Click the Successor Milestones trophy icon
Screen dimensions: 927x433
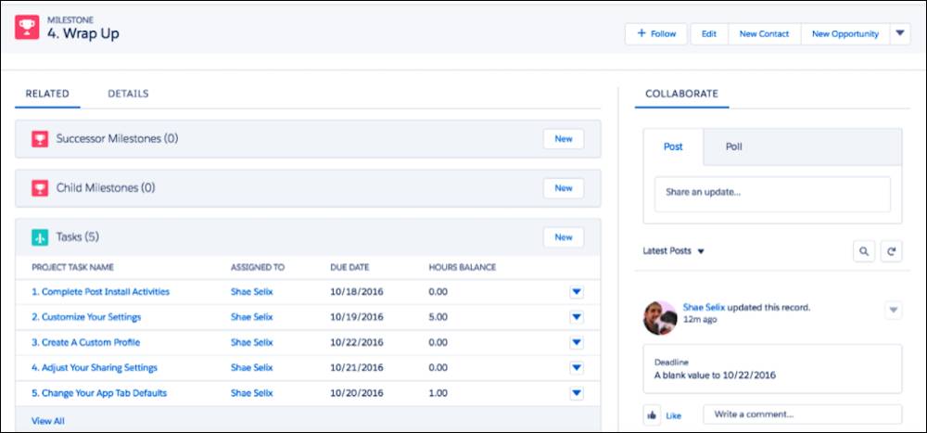(x=40, y=139)
